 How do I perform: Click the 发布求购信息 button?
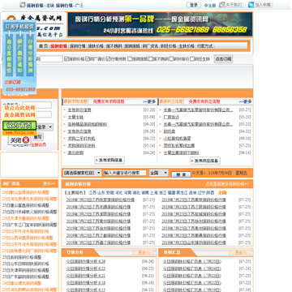[x=109, y=160]
